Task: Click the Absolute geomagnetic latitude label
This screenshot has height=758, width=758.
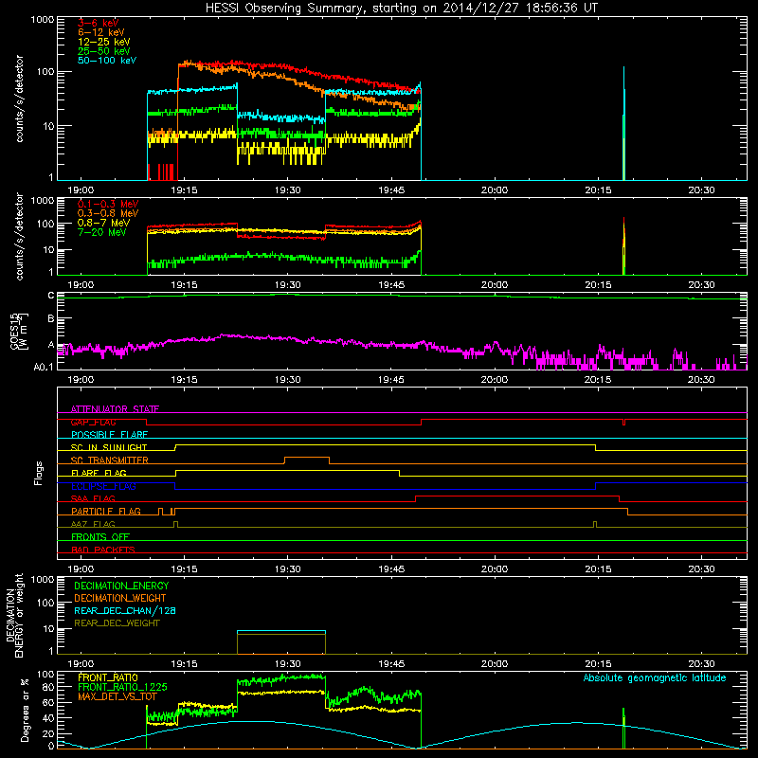Action: pos(655,677)
